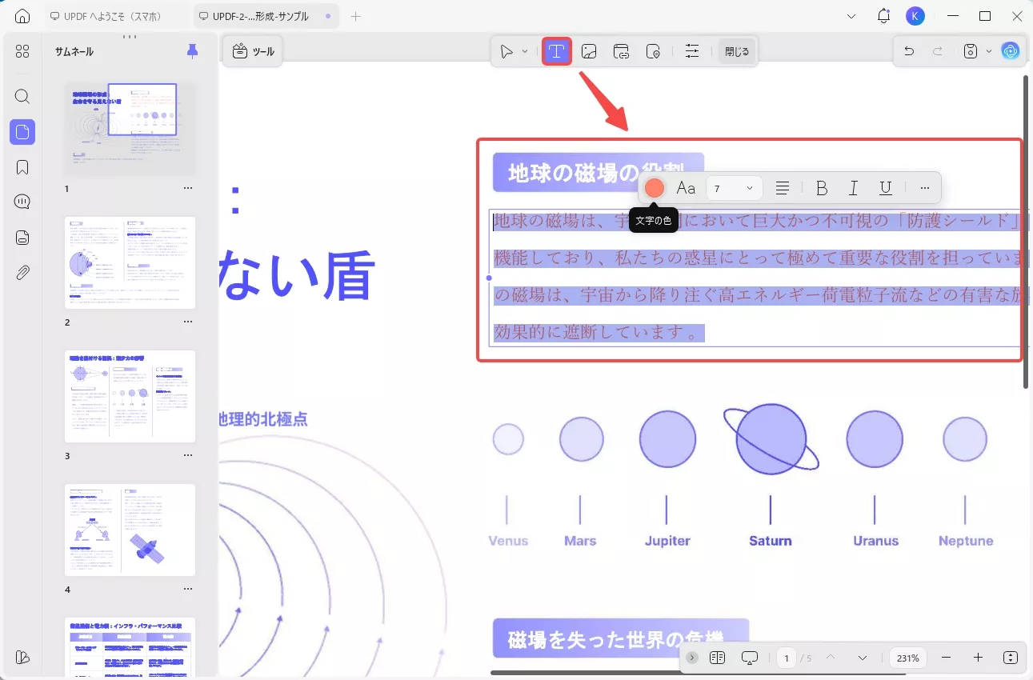The height and width of the screenshot is (680, 1033).
Task: Open the search panel in the left sidebar
Action: click(x=22, y=96)
